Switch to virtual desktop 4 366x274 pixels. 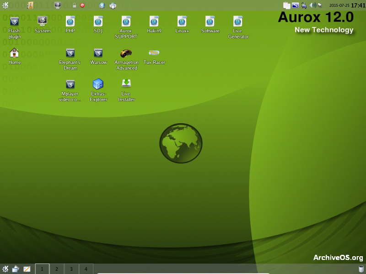(x=86, y=269)
